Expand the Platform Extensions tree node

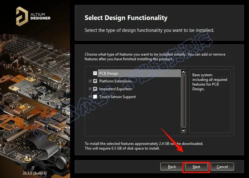point(90,81)
